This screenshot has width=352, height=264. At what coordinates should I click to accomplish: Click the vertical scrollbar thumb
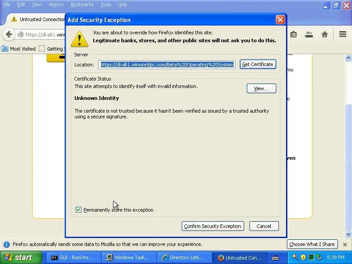coord(348,167)
